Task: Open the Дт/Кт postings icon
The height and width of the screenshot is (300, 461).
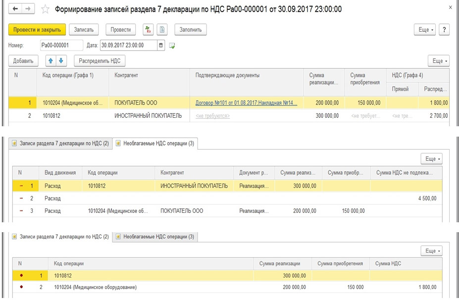Action: click(x=148, y=30)
